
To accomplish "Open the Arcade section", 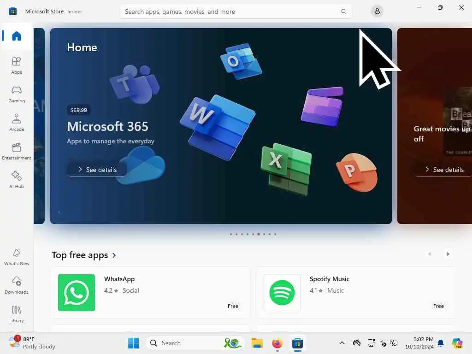I will click(17, 123).
